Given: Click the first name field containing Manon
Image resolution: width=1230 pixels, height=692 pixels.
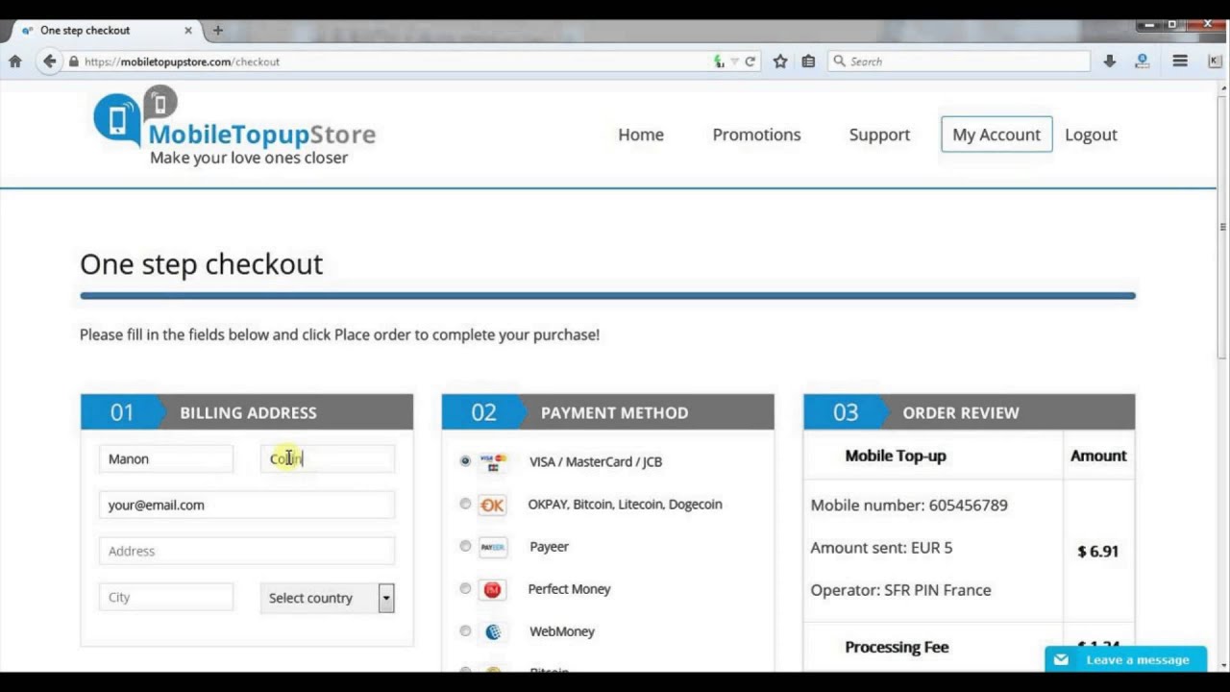Looking at the screenshot, I should click(166, 458).
